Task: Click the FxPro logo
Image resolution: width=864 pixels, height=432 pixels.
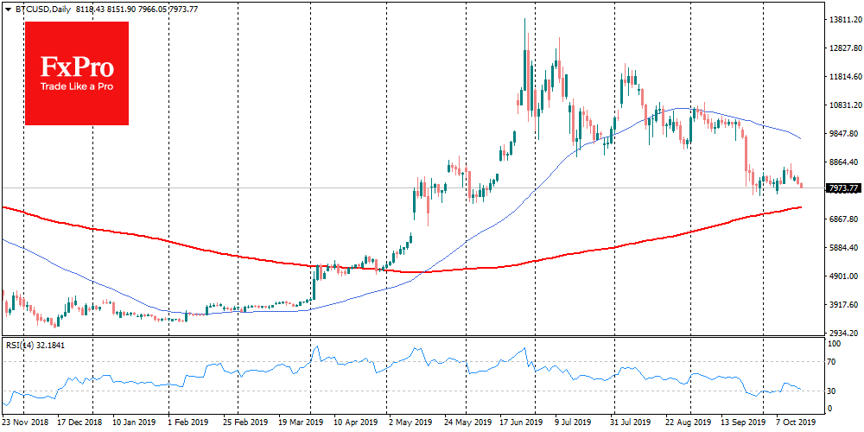Action: pyautogui.click(x=77, y=73)
